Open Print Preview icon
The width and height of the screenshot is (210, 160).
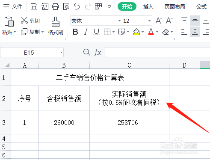66,6
